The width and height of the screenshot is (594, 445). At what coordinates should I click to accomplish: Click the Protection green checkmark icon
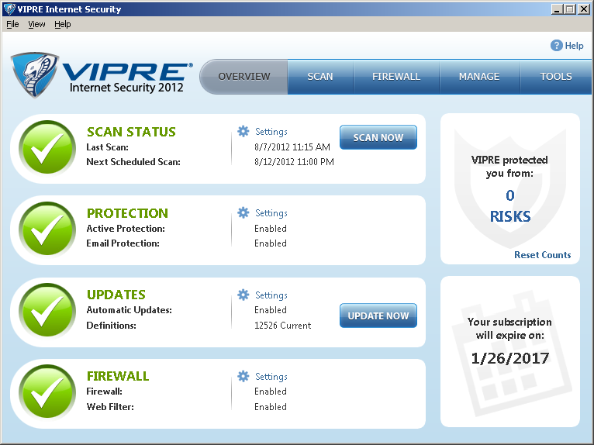[47, 230]
